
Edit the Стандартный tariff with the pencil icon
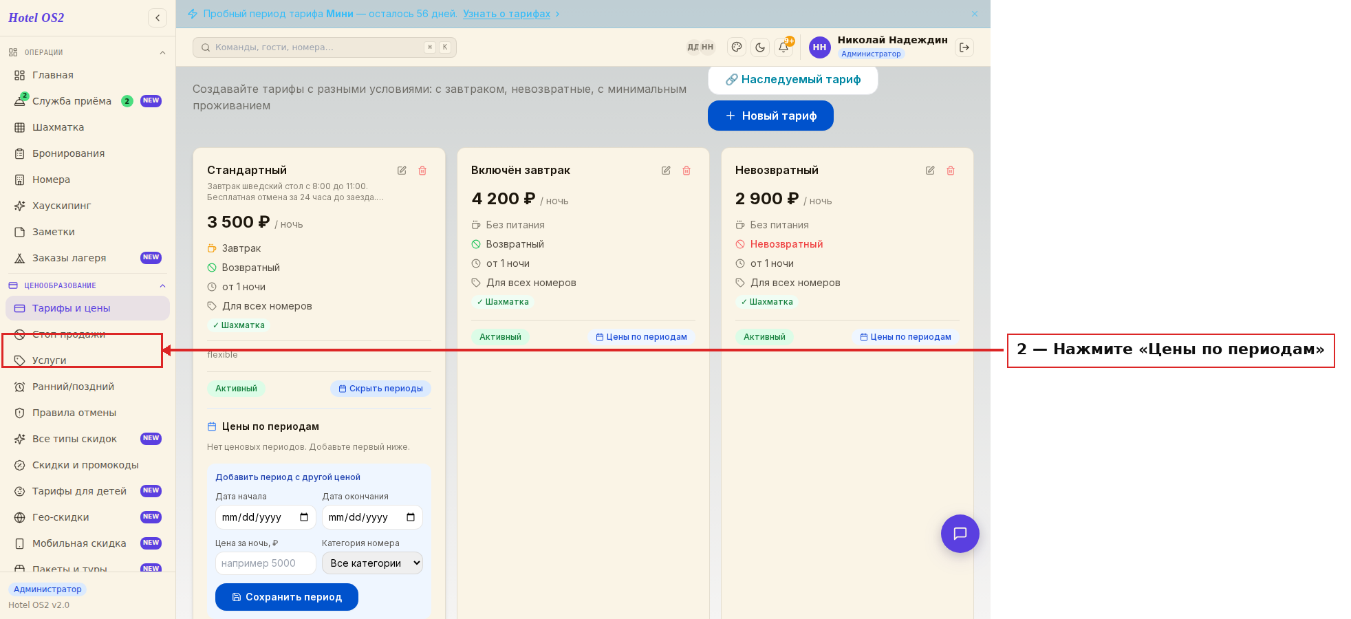click(x=402, y=171)
